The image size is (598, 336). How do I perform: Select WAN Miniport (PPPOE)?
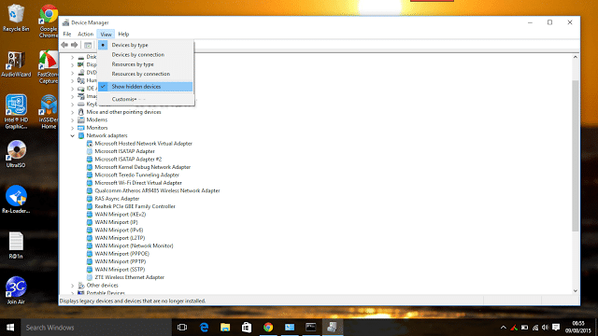(122, 254)
